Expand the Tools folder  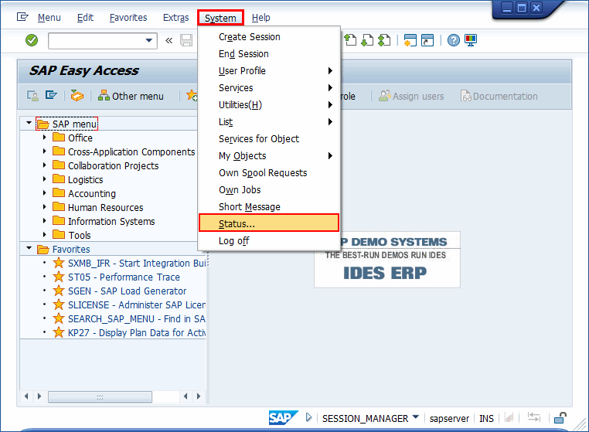coord(44,234)
